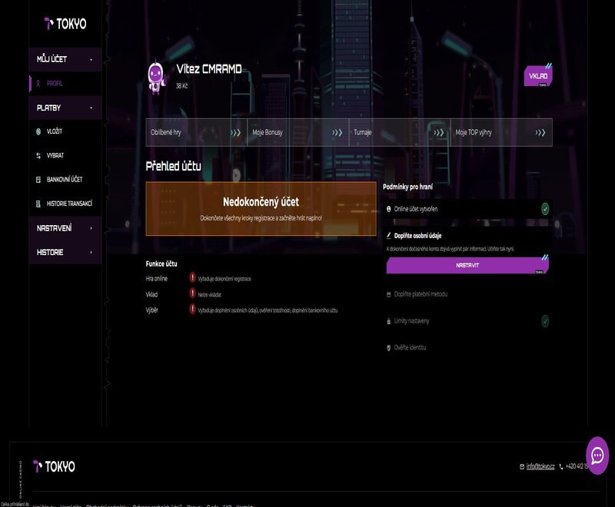
Task: Click the red warning icon beside Vklad
Action: click(192, 294)
